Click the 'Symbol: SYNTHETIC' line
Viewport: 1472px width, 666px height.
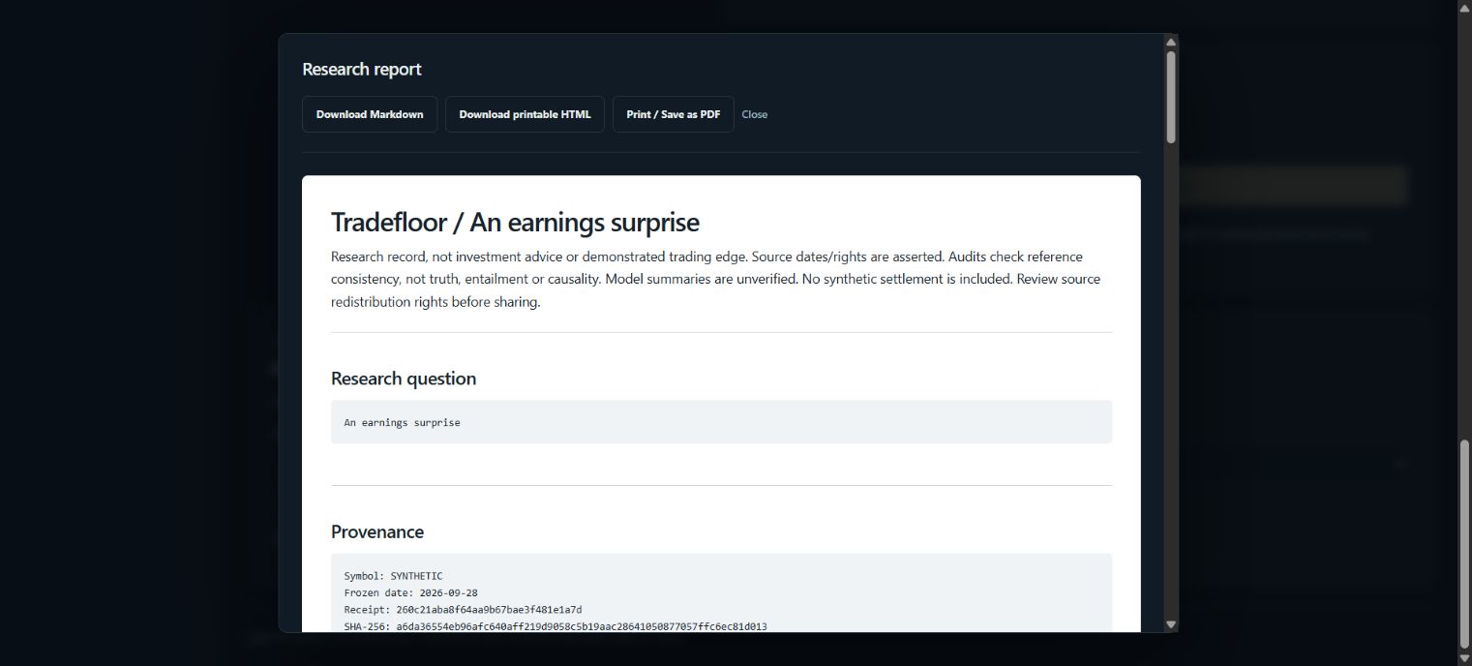[393, 576]
